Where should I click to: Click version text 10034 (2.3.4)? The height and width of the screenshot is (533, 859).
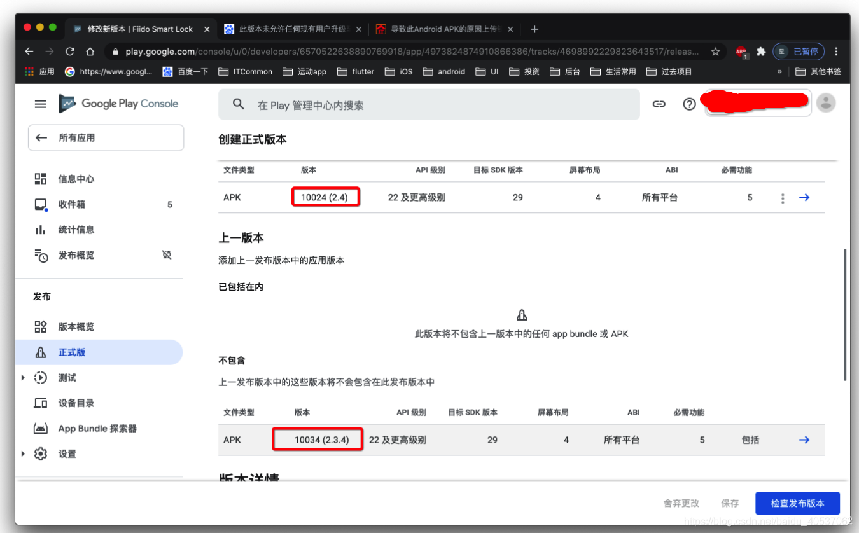click(321, 440)
